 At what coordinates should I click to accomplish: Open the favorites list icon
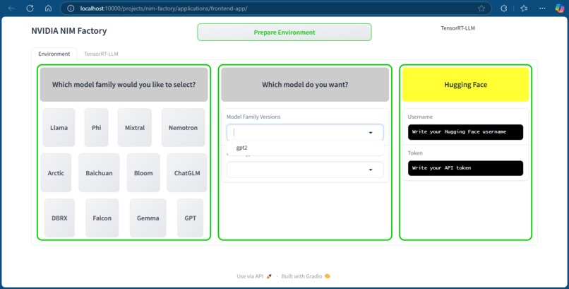pyautogui.click(x=524, y=8)
